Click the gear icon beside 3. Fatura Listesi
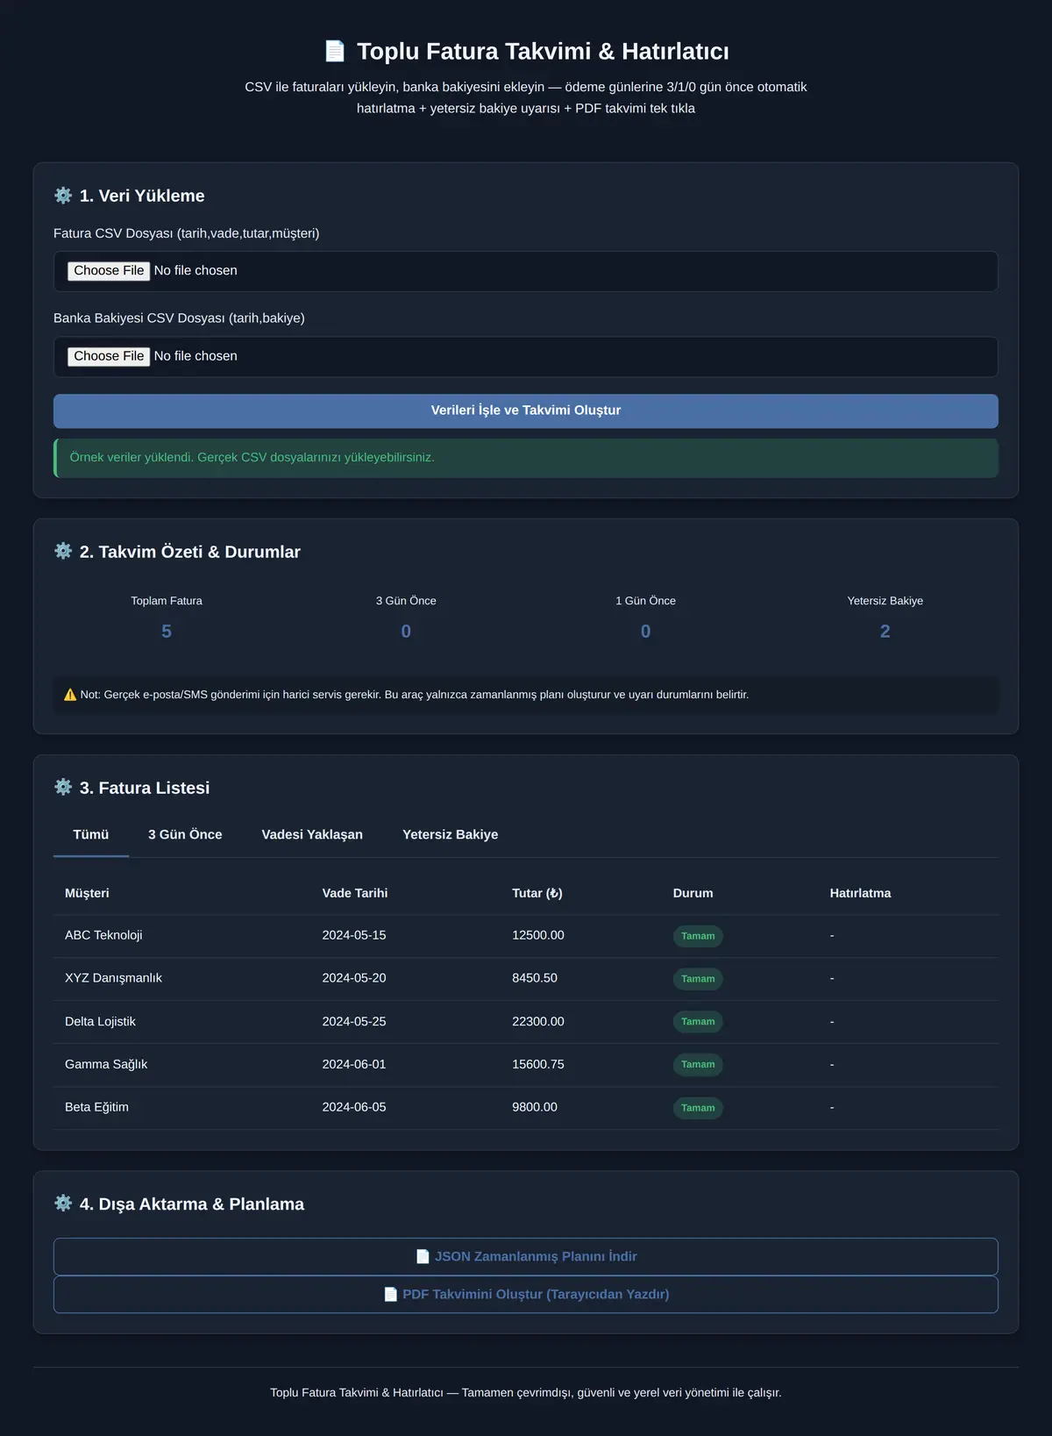The width and height of the screenshot is (1052, 1436). (x=63, y=787)
